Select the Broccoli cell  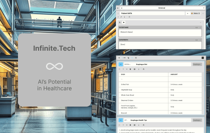coord(144,113)
